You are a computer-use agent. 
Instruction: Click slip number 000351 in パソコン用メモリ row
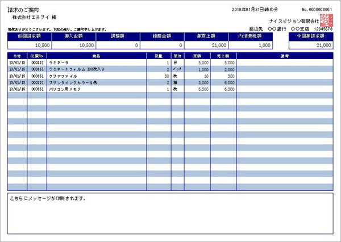coord(38,89)
